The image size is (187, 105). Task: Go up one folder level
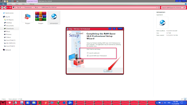coord(10,8)
